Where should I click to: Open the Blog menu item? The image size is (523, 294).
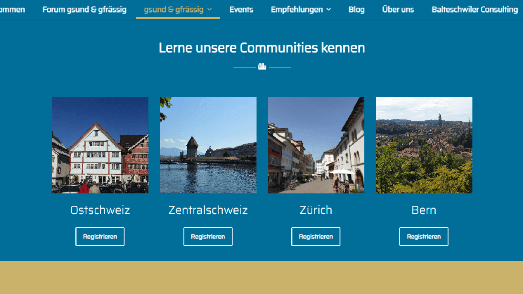pos(357,10)
